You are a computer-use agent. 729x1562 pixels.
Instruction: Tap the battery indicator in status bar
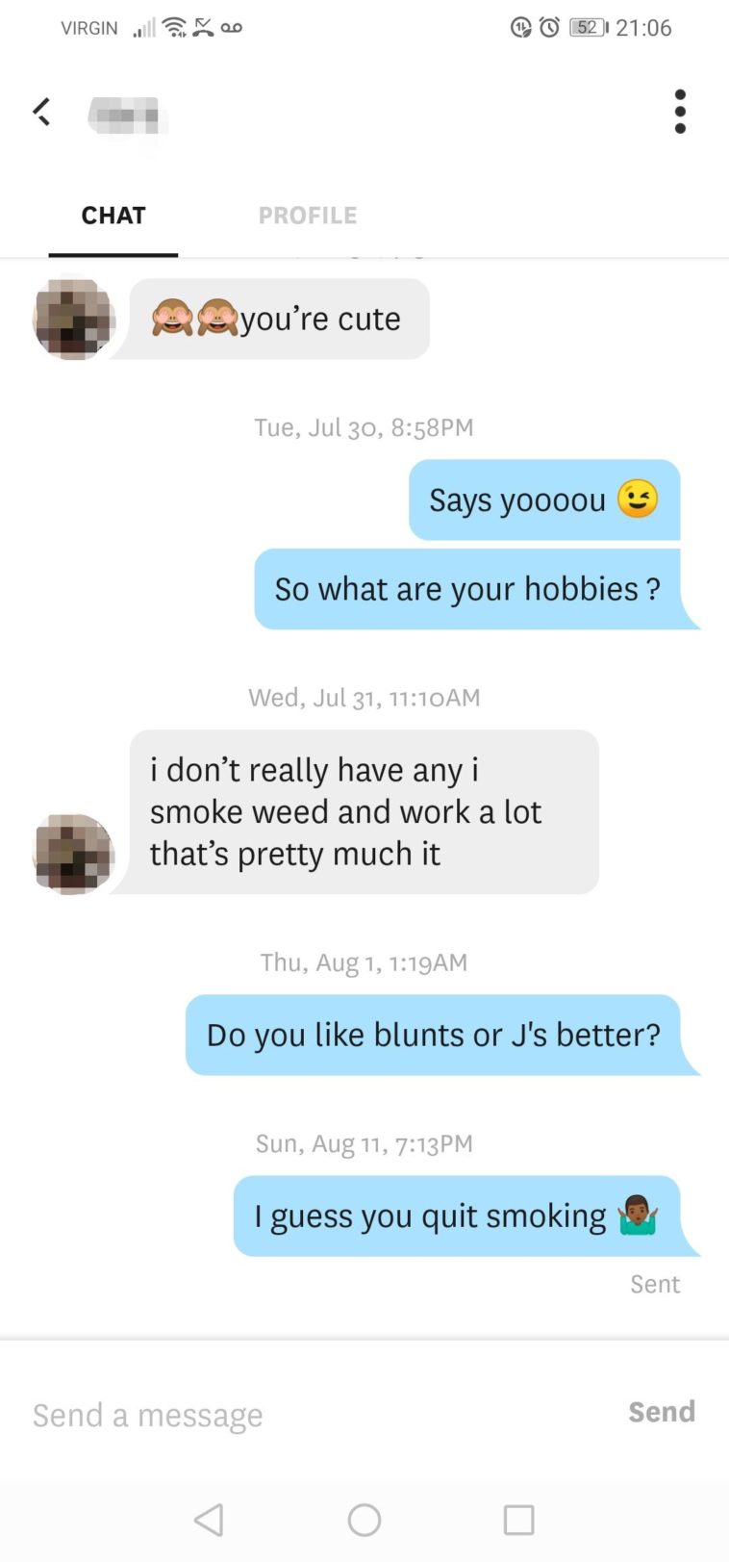(x=589, y=27)
